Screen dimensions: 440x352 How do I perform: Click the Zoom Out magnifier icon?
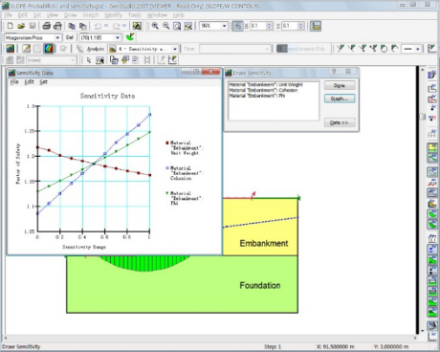point(165,26)
